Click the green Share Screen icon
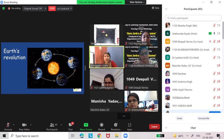This screenshot has height=139, width=224. tap(86, 125)
